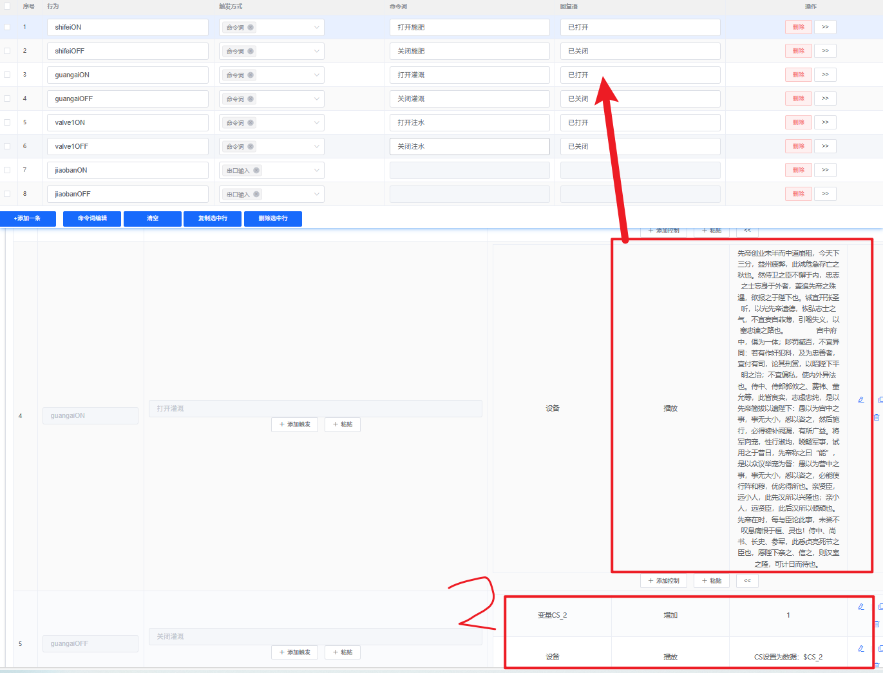Expand the trigger type dropdown for jiaobanON
The height and width of the screenshot is (673, 883).
pyautogui.click(x=316, y=171)
